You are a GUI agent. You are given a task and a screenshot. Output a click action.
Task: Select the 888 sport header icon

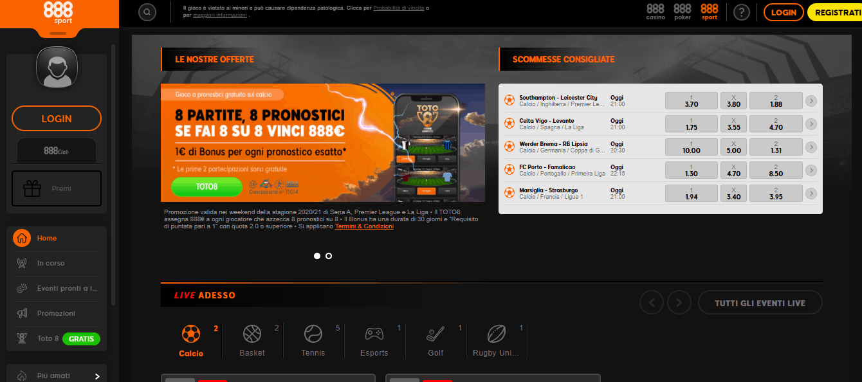710,12
